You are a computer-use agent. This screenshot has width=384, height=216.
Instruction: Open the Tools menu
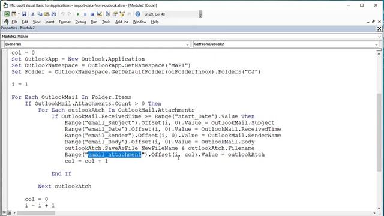pyautogui.click(x=106, y=22)
